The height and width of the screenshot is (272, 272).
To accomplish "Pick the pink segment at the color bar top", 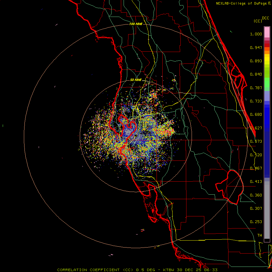I will (267, 32).
